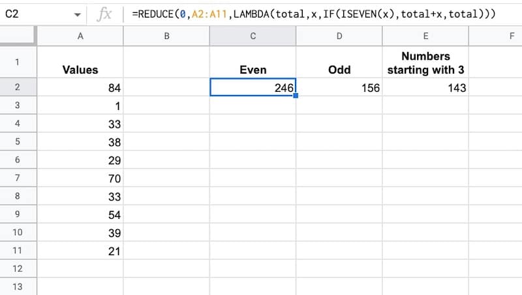Select row 6 header
Viewport: 522px width, 295px height.
[18, 160]
